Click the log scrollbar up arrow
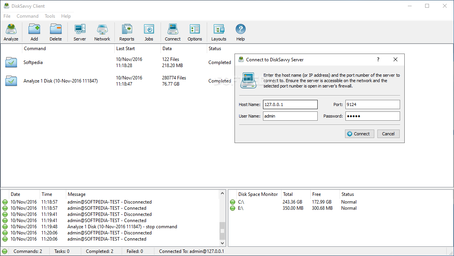 click(x=222, y=194)
